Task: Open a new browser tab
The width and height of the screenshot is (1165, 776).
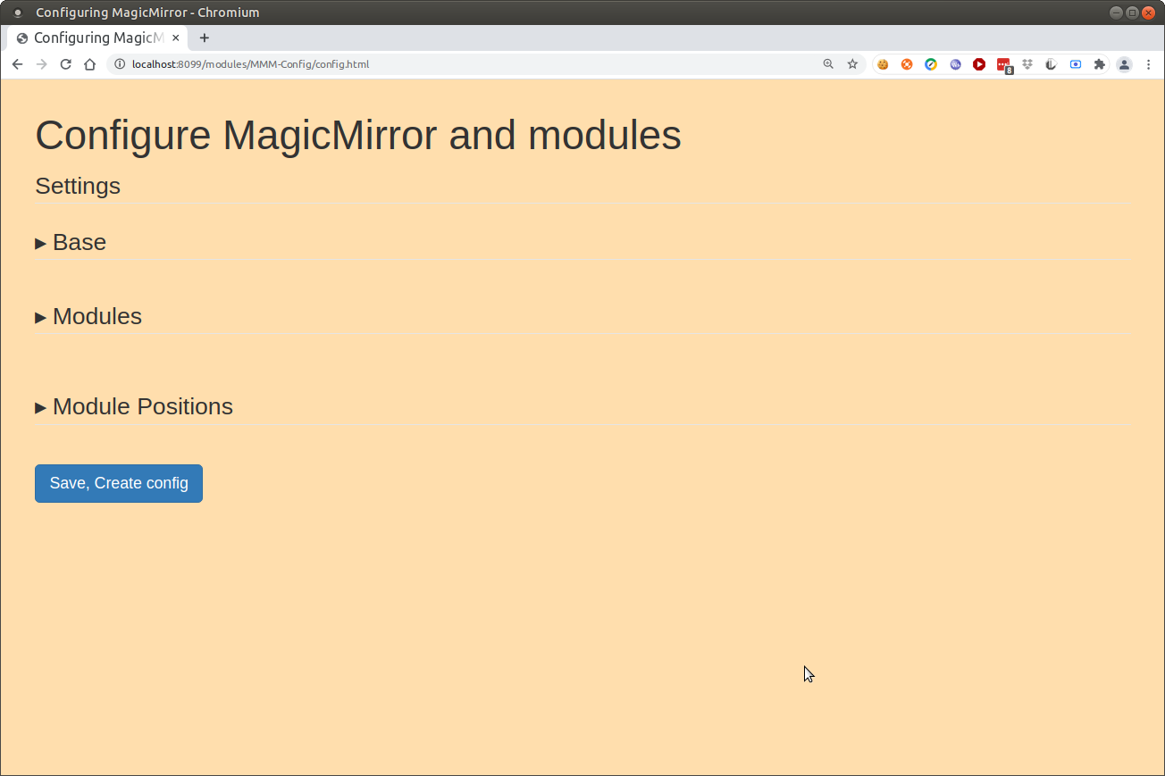Action: pos(205,38)
